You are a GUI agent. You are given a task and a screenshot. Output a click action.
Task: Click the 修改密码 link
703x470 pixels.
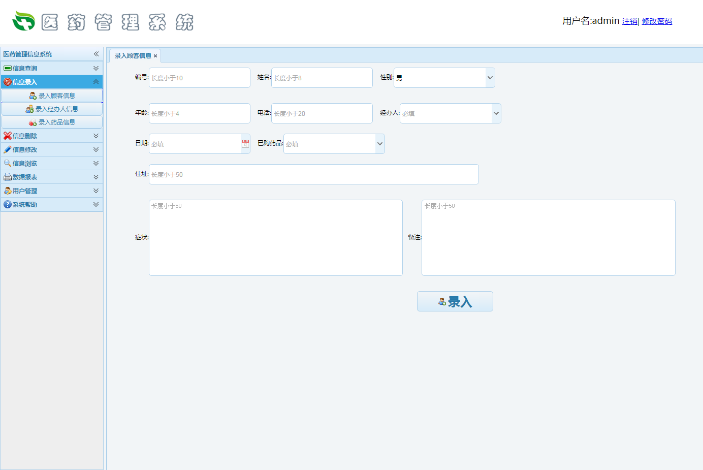(x=657, y=21)
